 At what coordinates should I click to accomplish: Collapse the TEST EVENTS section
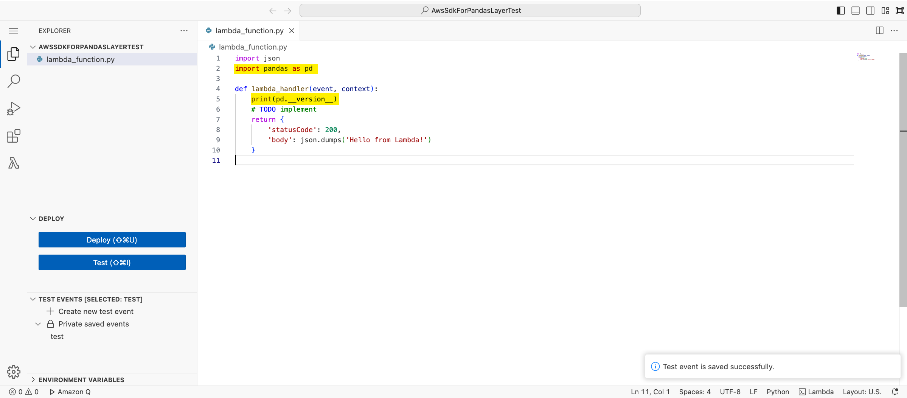pos(112,299)
